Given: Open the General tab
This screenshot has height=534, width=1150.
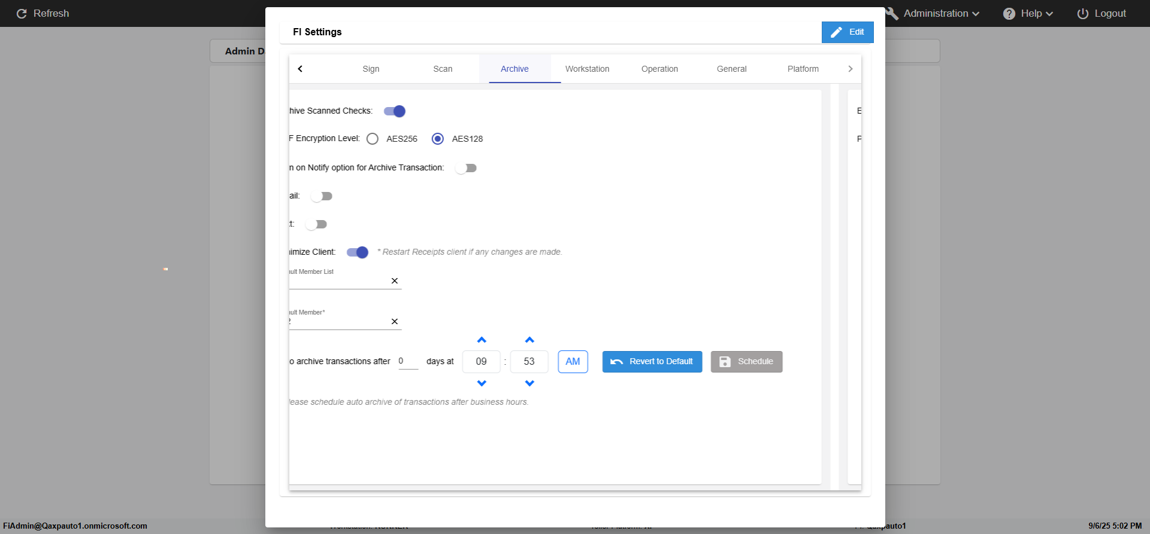Looking at the screenshot, I should [731, 69].
